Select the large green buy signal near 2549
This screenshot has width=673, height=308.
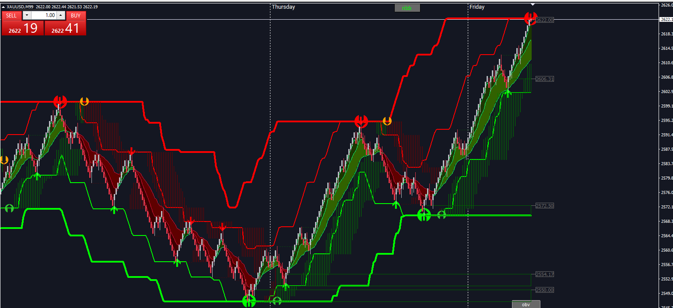pyautogui.click(x=249, y=301)
